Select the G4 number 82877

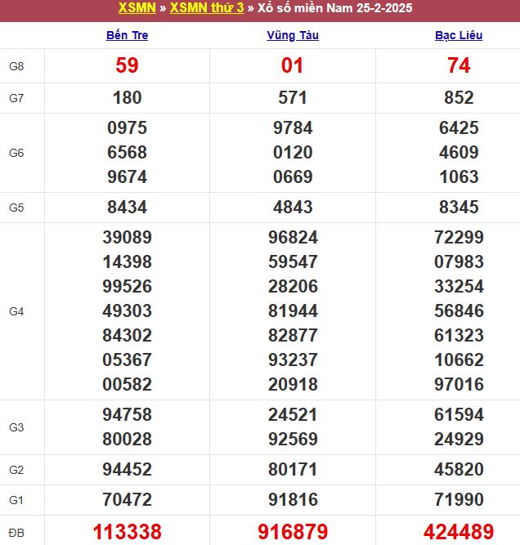(293, 335)
